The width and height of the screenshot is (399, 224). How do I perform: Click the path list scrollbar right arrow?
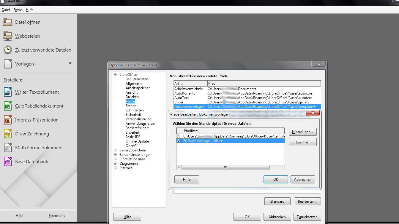click(x=282, y=167)
